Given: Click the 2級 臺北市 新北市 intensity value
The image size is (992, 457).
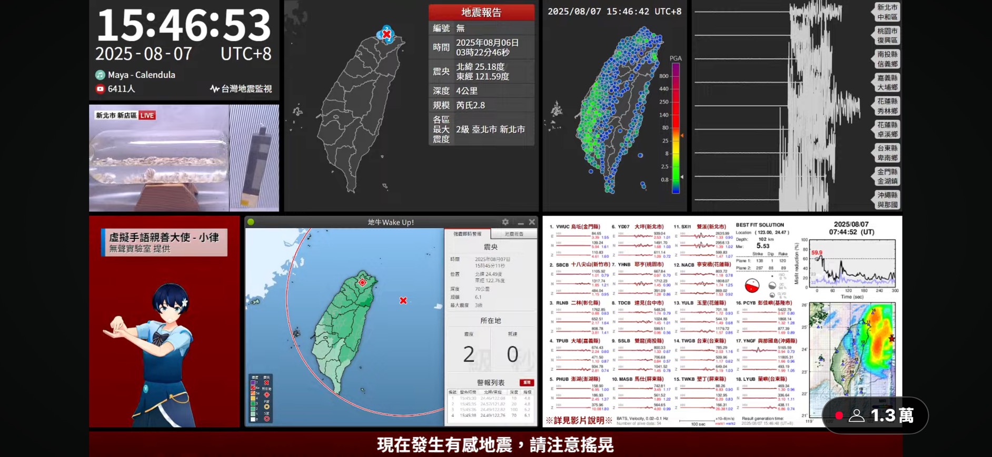Looking at the screenshot, I should click(x=490, y=129).
